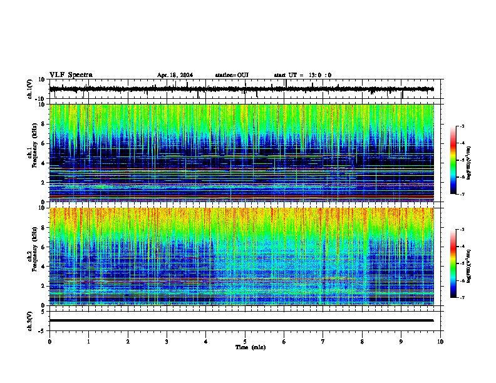Viewport: 496px width, 383px height.
Task: Click the "station=OUI" header label
Action: pos(232,75)
